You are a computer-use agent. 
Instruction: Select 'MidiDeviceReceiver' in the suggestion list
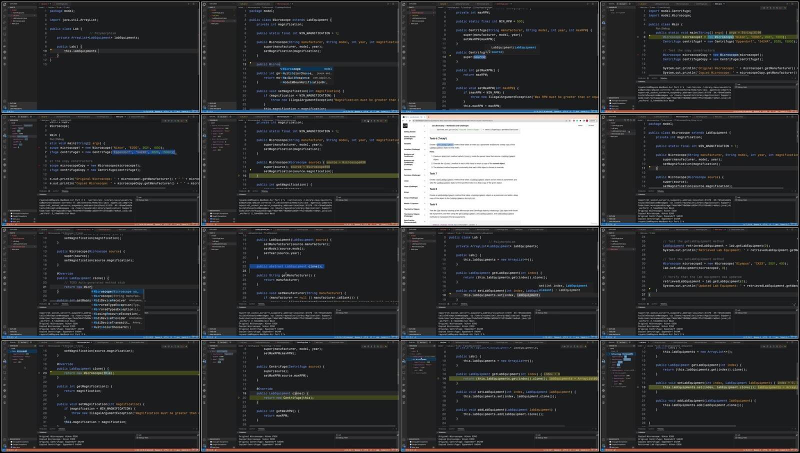(x=117, y=300)
